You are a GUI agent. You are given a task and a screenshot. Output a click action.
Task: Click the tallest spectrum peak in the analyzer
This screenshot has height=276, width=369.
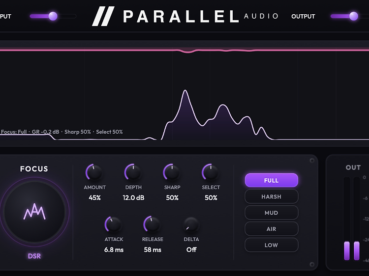pos(185,91)
